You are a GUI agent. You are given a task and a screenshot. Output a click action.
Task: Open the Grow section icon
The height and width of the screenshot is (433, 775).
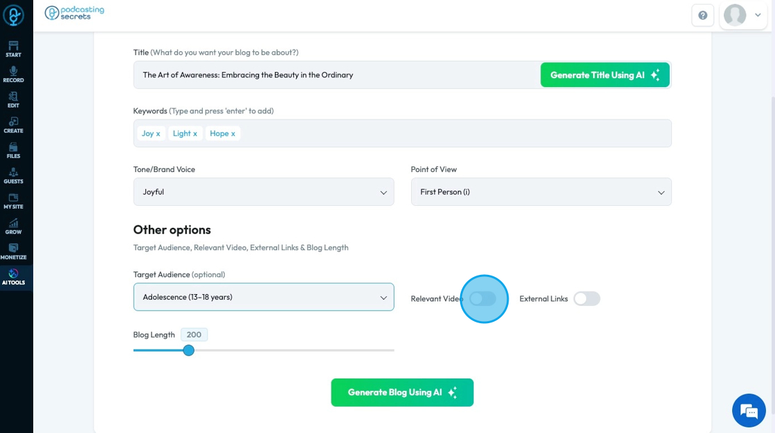(x=13, y=226)
